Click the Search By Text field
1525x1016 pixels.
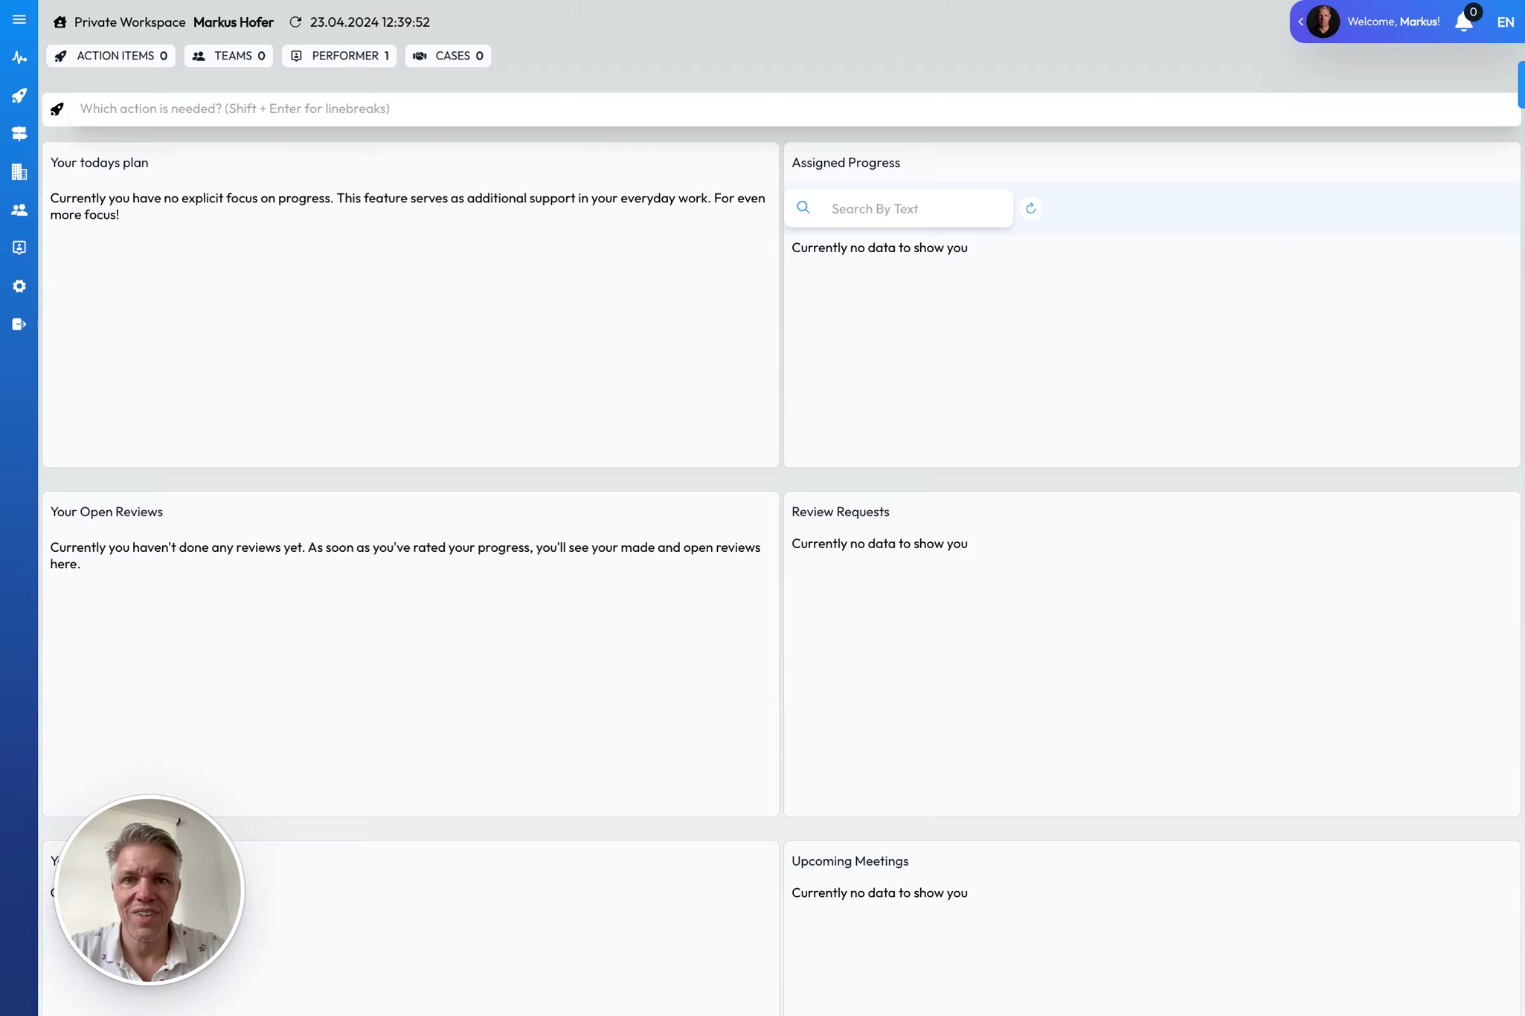[915, 209]
